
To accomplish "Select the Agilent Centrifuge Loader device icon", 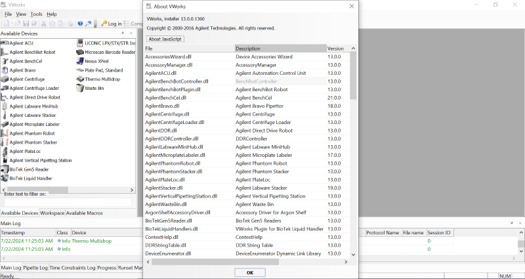I will (x=5, y=88).
